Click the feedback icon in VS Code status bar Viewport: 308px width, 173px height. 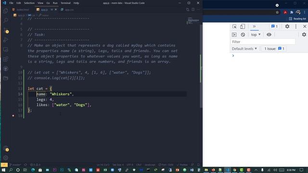pyautogui.click(x=192, y=165)
